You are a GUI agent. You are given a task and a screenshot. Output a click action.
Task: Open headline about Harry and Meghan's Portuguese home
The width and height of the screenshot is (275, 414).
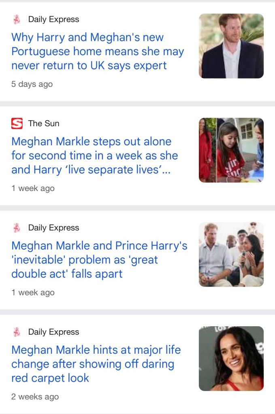pyautogui.click(x=98, y=51)
